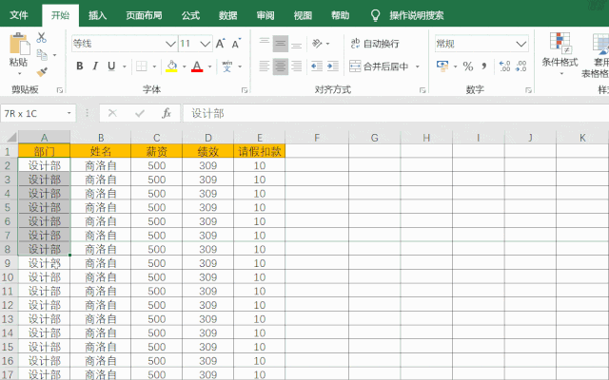The height and width of the screenshot is (380, 609).
Task: Apply yellow fill color bucket
Action: pyautogui.click(x=171, y=66)
